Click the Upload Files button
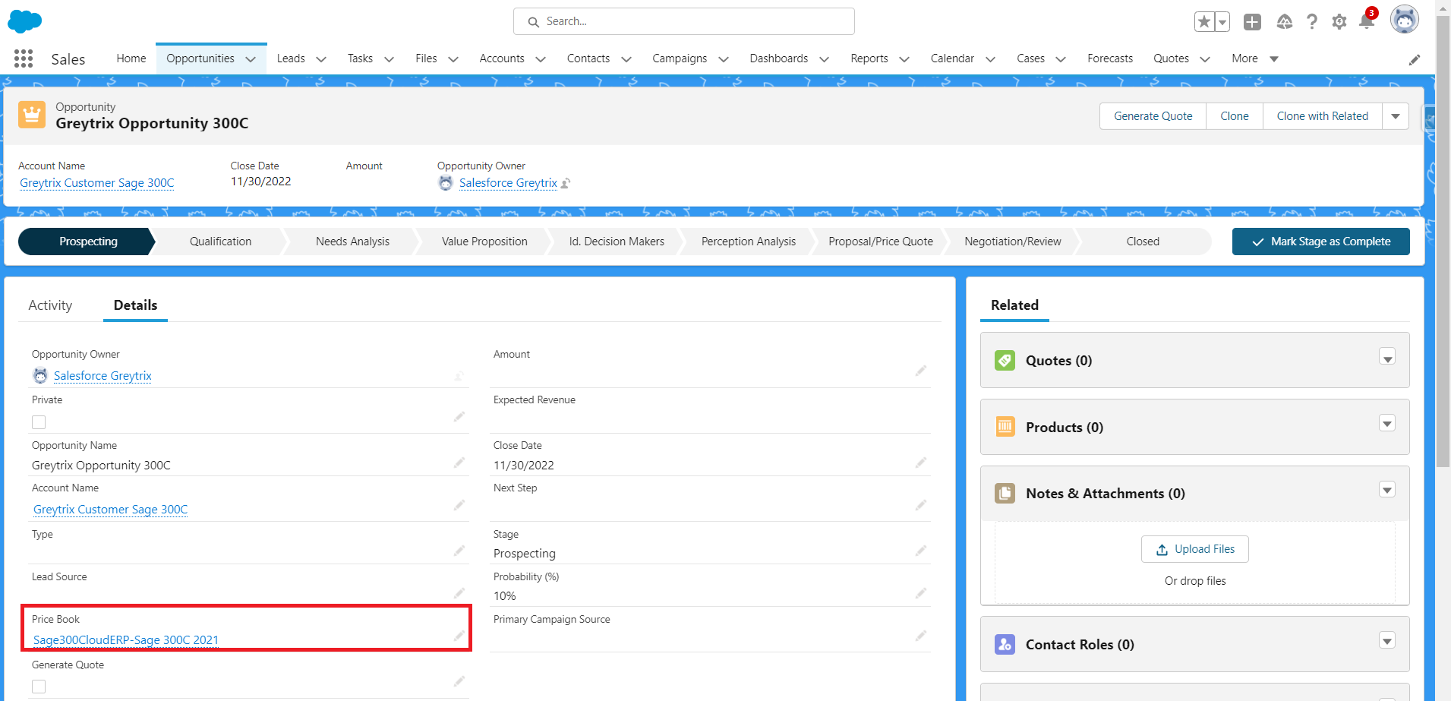This screenshot has height=701, width=1451. pos(1195,549)
